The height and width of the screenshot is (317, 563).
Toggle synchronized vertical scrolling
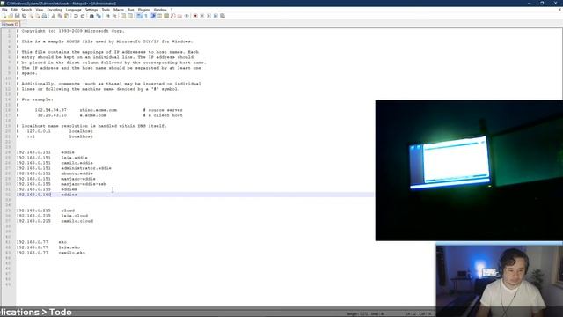pyautogui.click(x=123, y=16)
